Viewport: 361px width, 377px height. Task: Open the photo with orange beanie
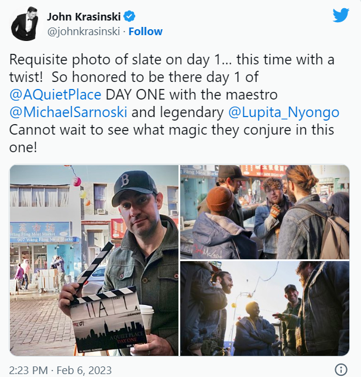click(265, 212)
